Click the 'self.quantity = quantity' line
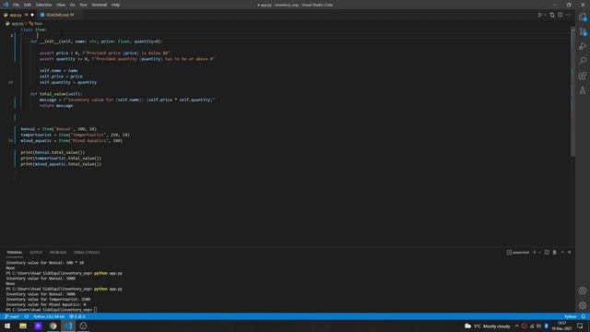Screen dimensions: 590x332 [68, 82]
